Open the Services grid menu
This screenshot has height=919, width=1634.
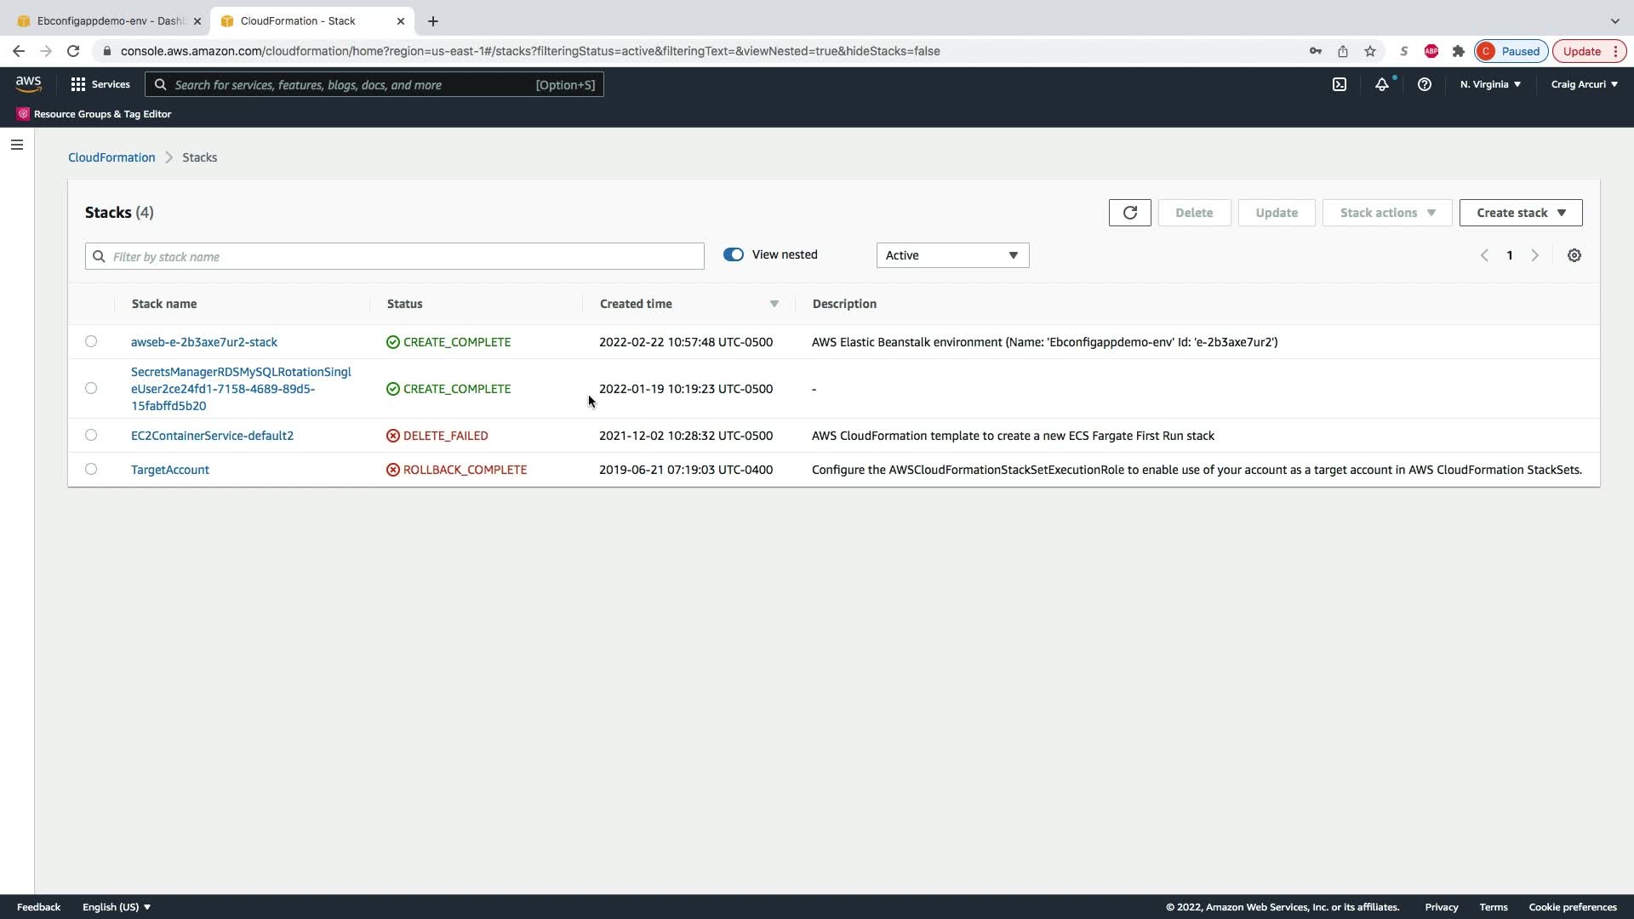point(100,84)
